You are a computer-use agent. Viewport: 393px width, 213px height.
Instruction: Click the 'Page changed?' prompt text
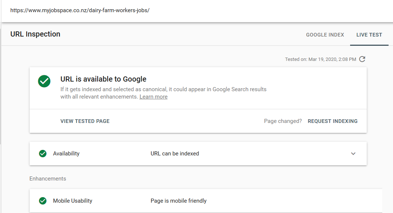click(283, 121)
